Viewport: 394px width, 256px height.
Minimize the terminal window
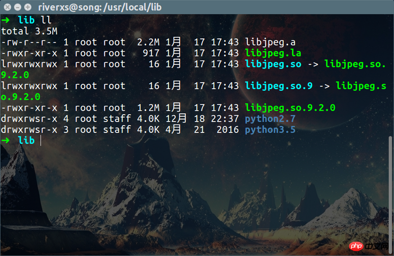click(x=18, y=7)
